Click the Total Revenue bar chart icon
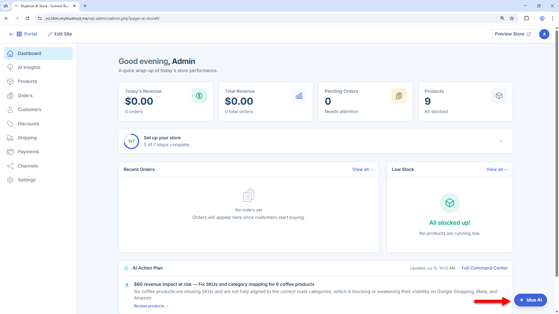This screenshot has height=314, width=559. point(299,96)
